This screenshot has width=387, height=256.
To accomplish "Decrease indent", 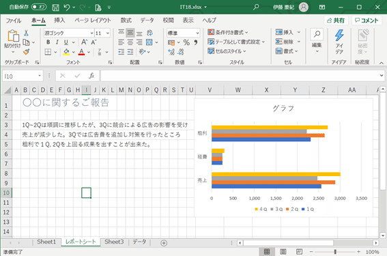I will point(121,52).
